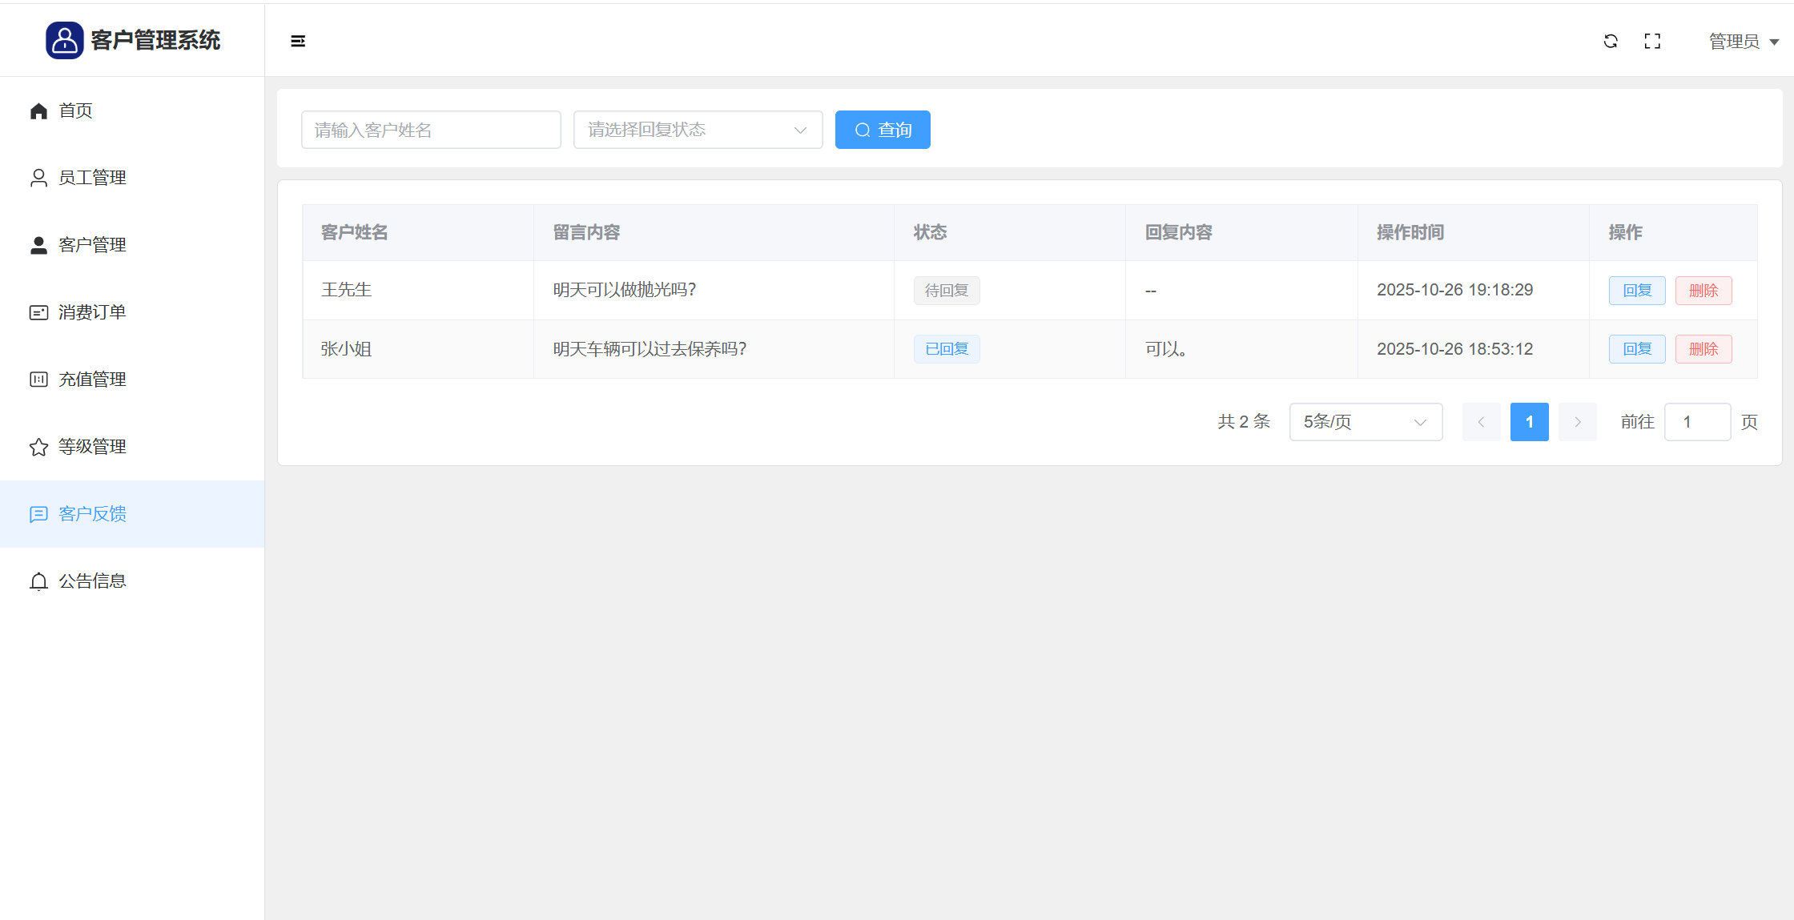
Task: Click the 等级管理 star icon
Action: tap(38, 447)
